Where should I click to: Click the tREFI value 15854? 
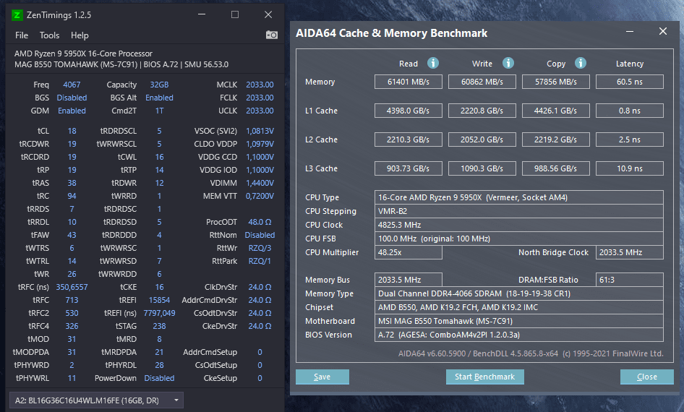point(159,300)
